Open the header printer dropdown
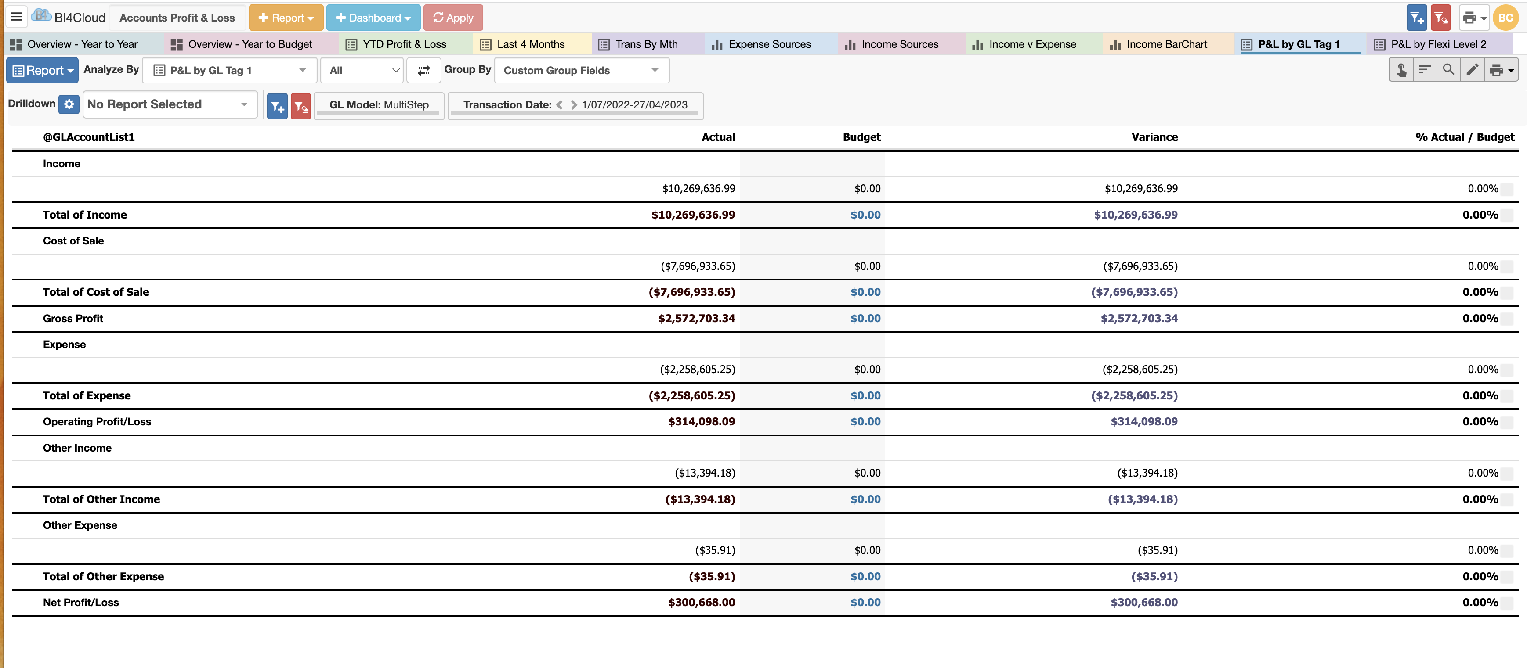 point(1474,18)
